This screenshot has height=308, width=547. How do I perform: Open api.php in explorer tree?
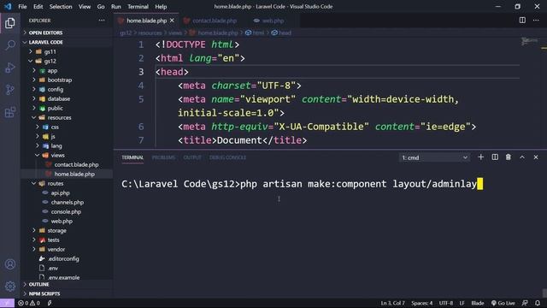(67, 192)
